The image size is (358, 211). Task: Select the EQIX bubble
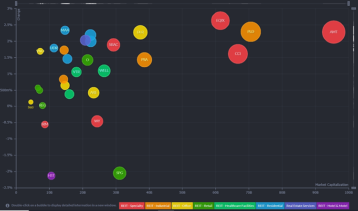pyautogui.click(x=221, y=21)
